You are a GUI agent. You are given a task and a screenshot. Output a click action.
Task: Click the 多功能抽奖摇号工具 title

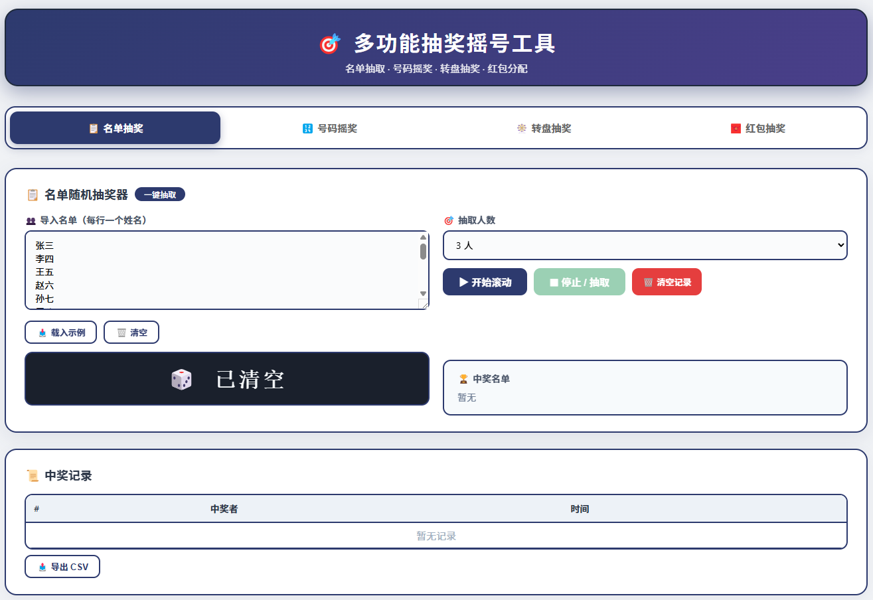(x=455, y=44)
